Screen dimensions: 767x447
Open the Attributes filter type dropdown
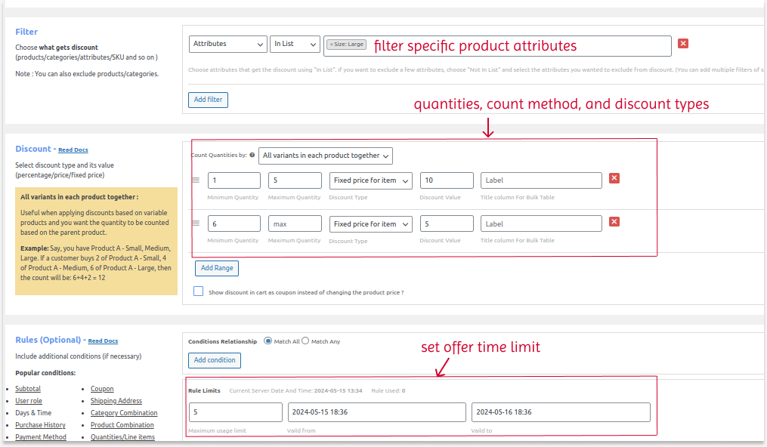[227, 44]
